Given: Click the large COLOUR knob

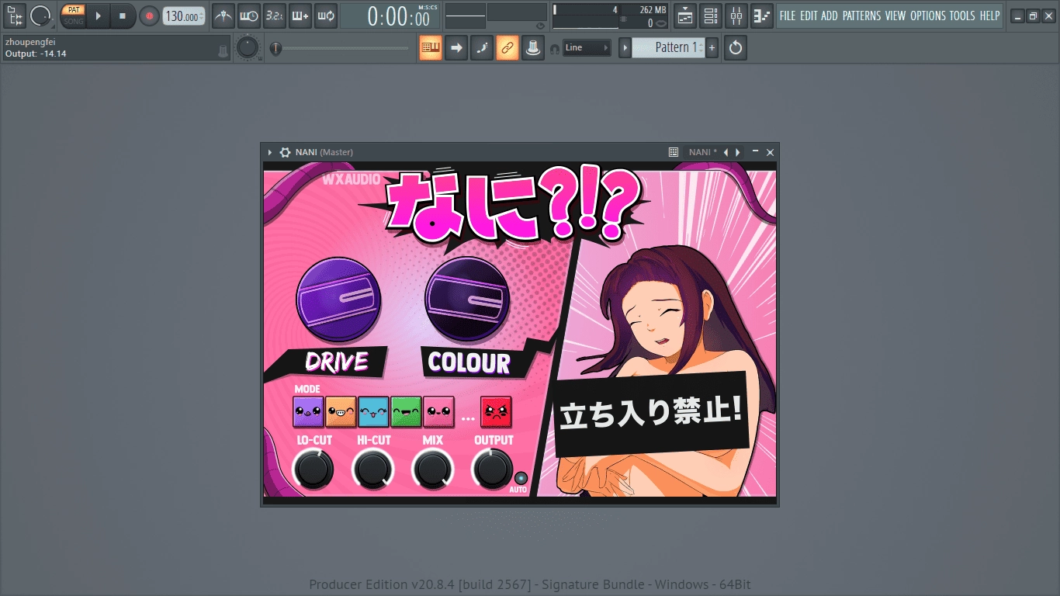Looking at the screenshot, I should (467, 300).
